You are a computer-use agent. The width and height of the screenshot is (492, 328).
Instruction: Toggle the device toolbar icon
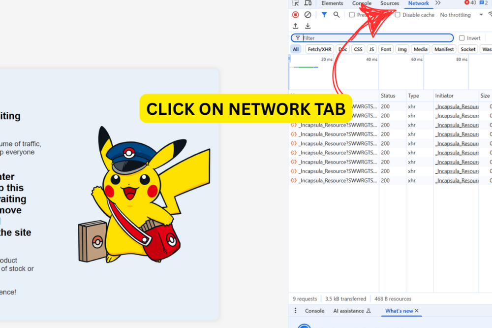tap(307, 3)
